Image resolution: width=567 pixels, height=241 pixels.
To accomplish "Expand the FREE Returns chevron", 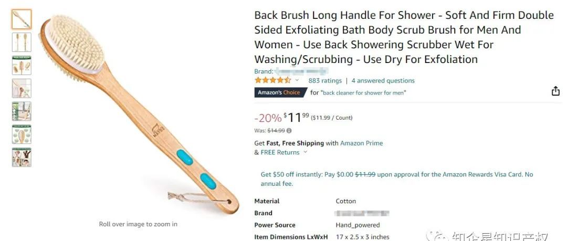I will point(305,152).
